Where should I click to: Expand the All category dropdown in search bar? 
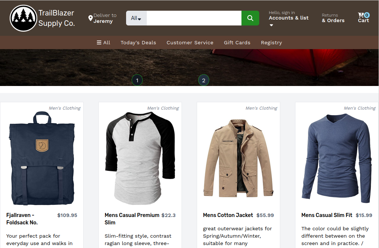(136, 18)
